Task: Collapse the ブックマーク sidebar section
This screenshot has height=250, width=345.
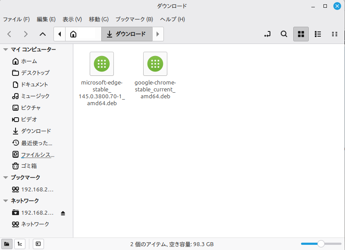Action: tap(6, 178)
